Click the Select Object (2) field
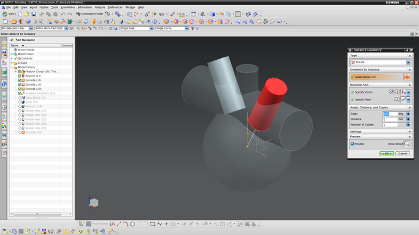 377,77
